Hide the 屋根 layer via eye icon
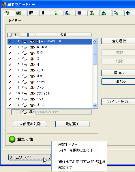The width and height of the screenshot is (135, 172). (x=32, y=53)
